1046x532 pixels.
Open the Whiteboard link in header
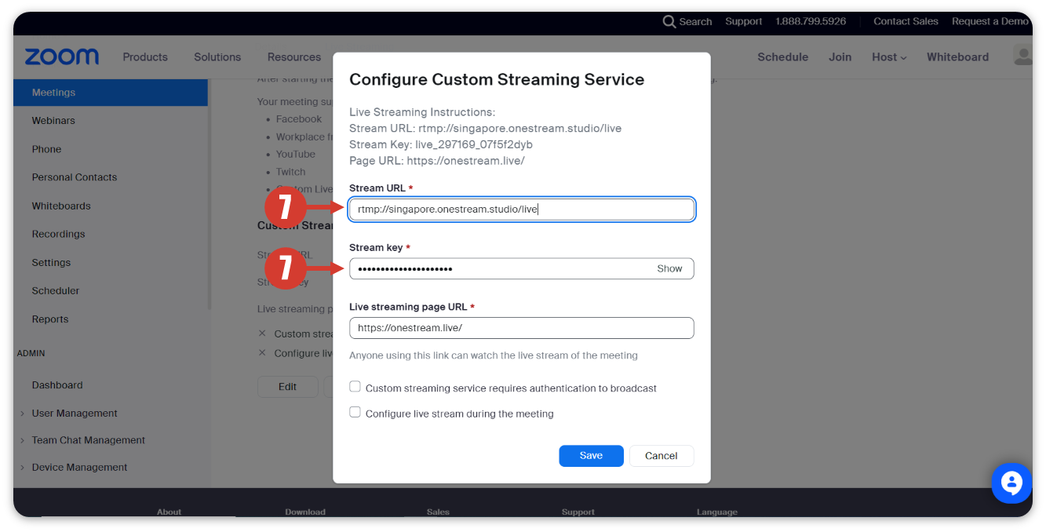click(957, 56)
